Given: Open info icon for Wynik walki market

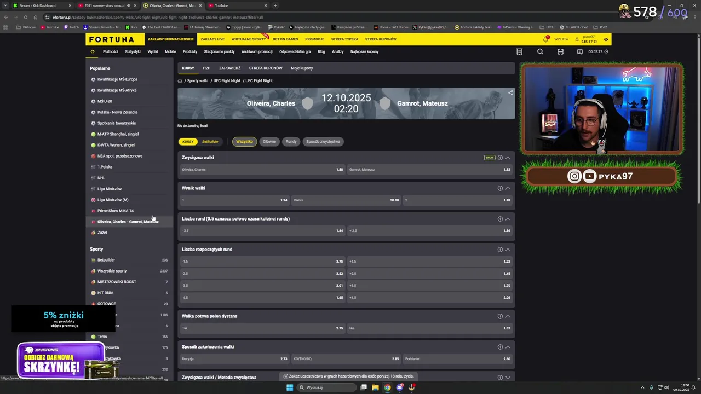Looking at the screenshot, I should point(500,188).
